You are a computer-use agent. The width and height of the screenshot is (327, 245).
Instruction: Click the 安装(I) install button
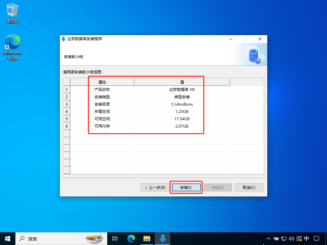186,188
